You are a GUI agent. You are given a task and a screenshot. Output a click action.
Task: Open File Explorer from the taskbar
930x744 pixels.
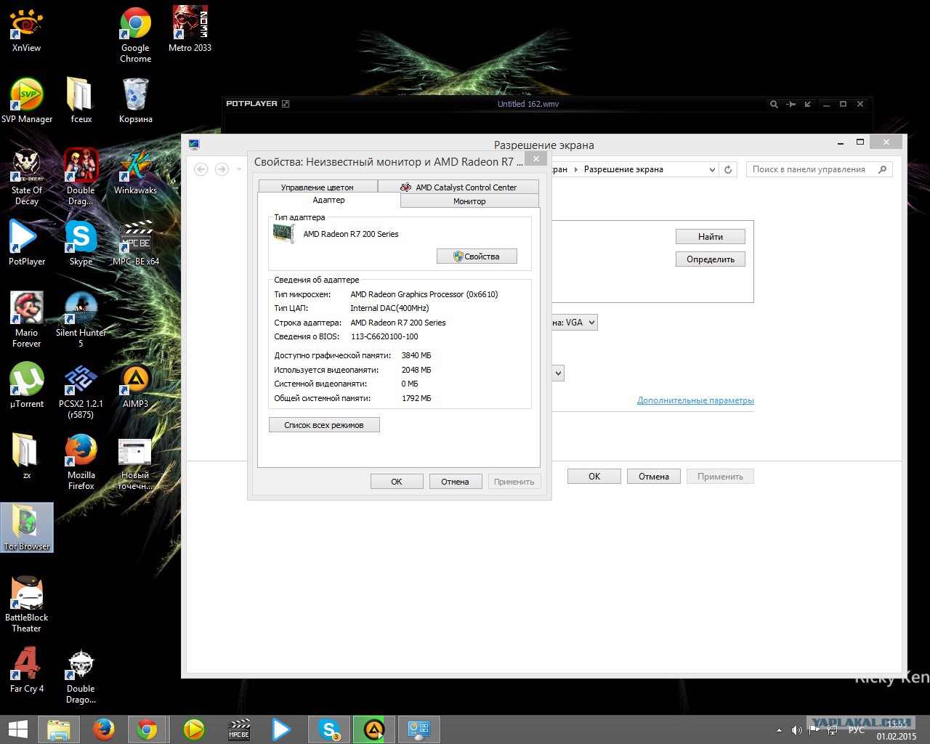click(58, 729)
